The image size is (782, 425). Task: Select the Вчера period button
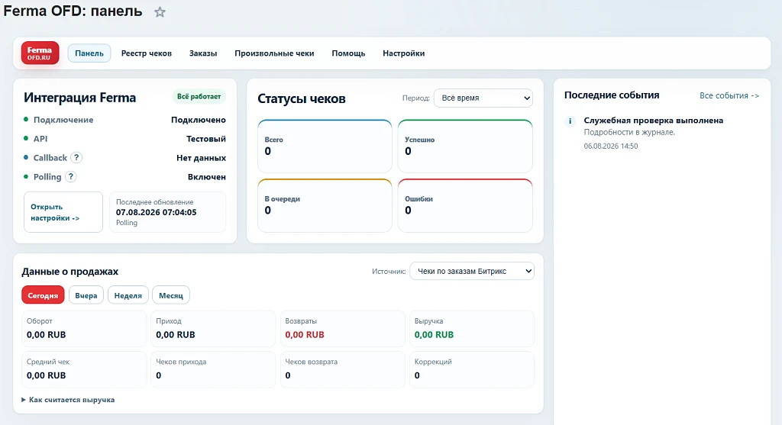[86, 295]
